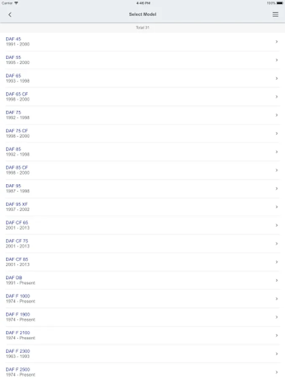Image resolution: width=285 pixels, height=380 pixels.
Task: Select DAF F 2100 list item
Action: pos(143,335)
